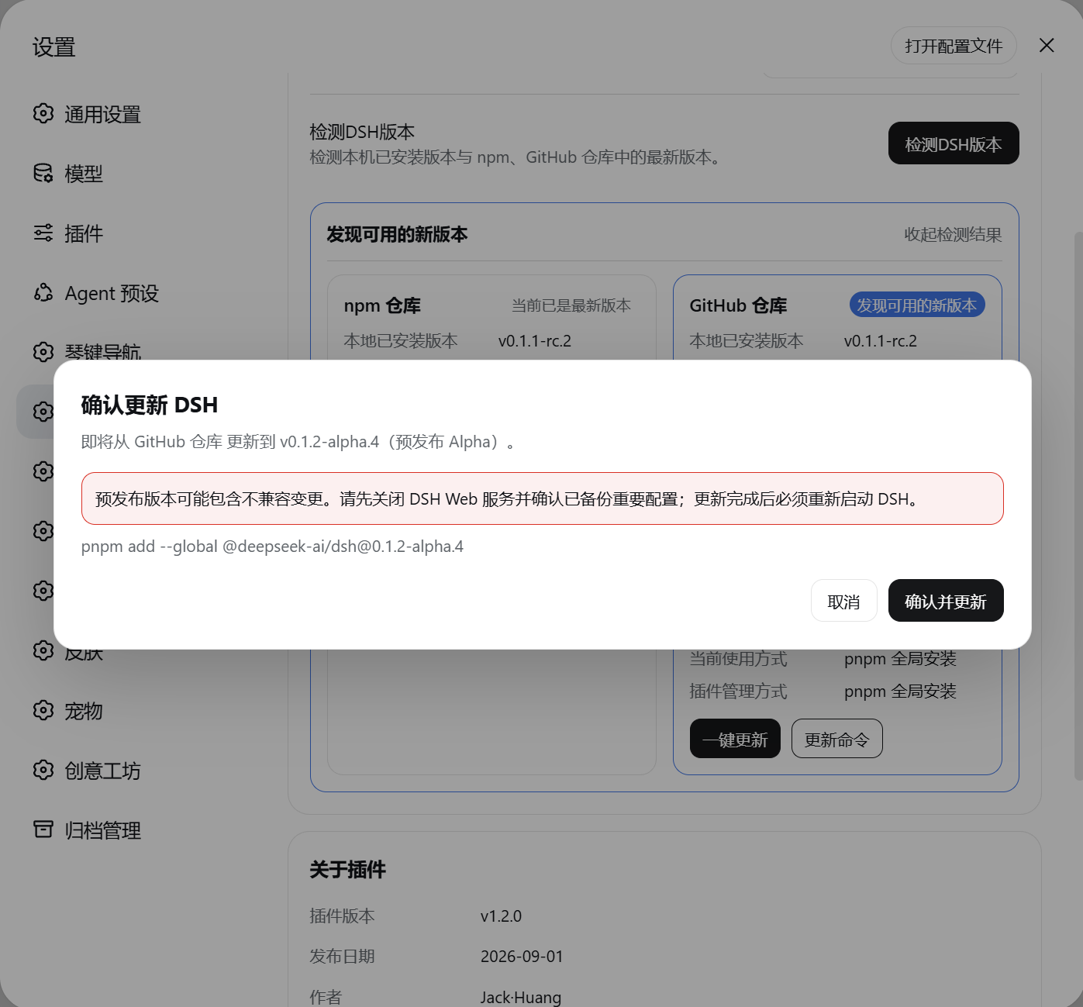
Task: Click the 发现可用的新版本 badge on GitHub card
Action: 917,305
